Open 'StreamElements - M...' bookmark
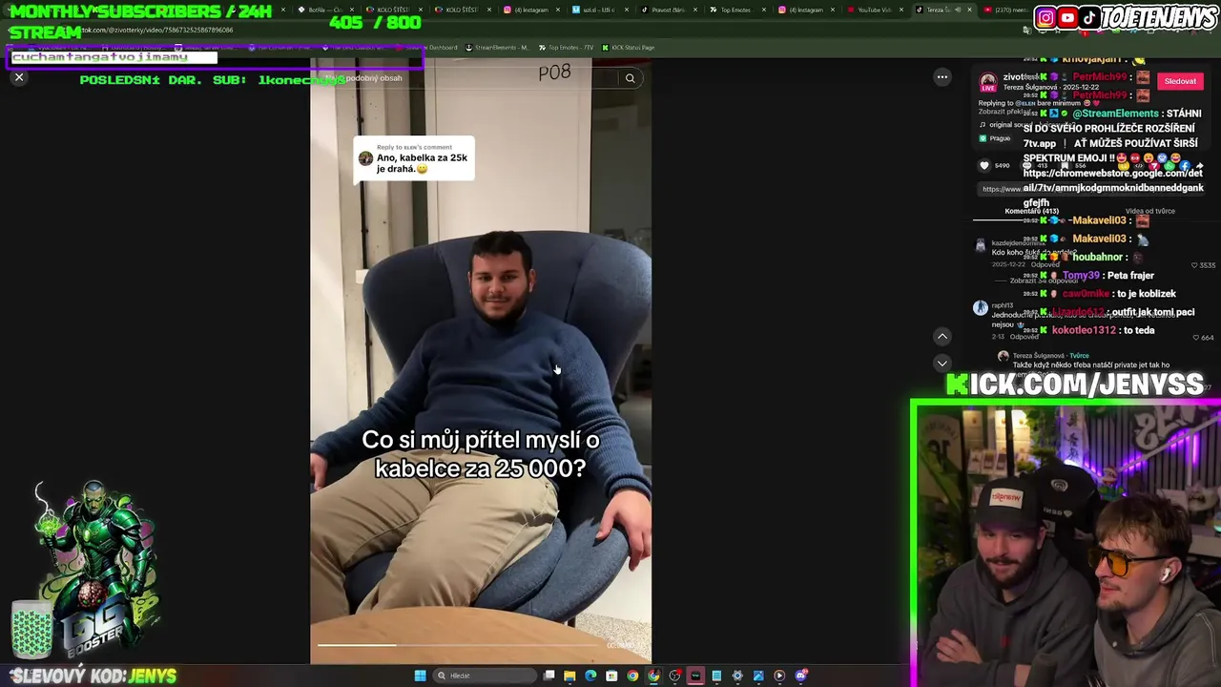This screenshot has width=1221, height=687. [496, 48]
